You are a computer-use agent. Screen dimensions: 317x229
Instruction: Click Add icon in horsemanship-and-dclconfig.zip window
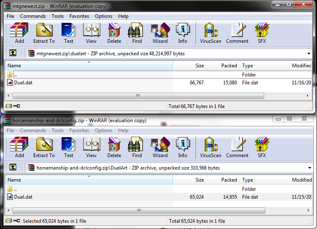click(x=20, y=148)
